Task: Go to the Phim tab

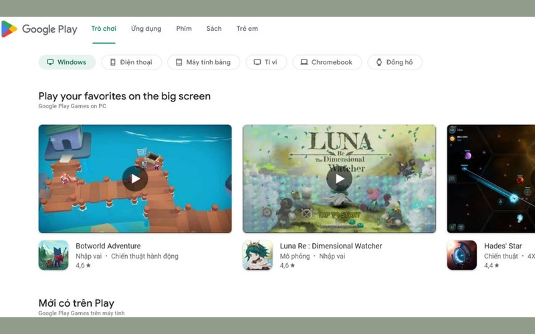Action: click(x=184, y=29)
